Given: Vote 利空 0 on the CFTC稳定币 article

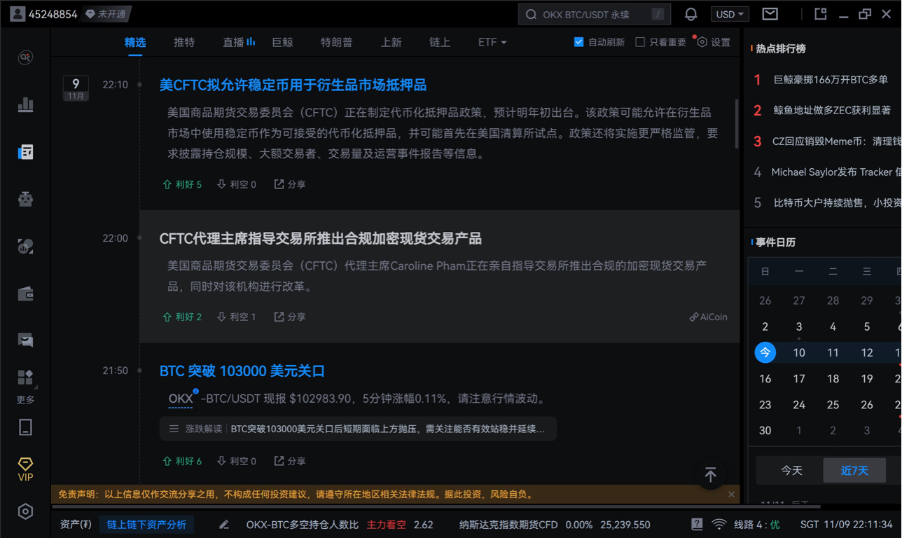Looking at the screenshot, I should (x=237, y=184).
